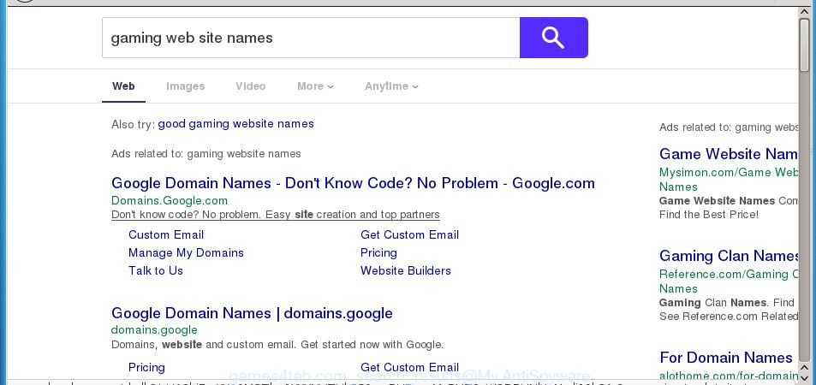Open the Website Builders sitelink
The width and height of the screenshot is (816, 385).
point(405,270)
